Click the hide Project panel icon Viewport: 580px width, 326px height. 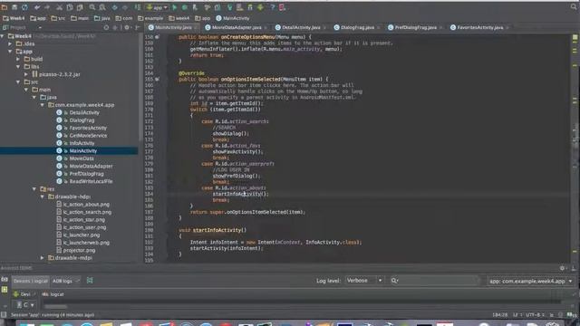tap(137, 27)
